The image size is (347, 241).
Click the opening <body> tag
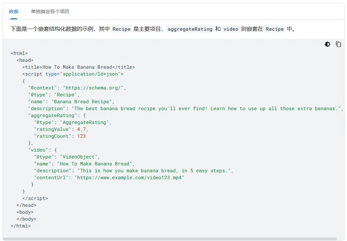(x=25, y=212)
